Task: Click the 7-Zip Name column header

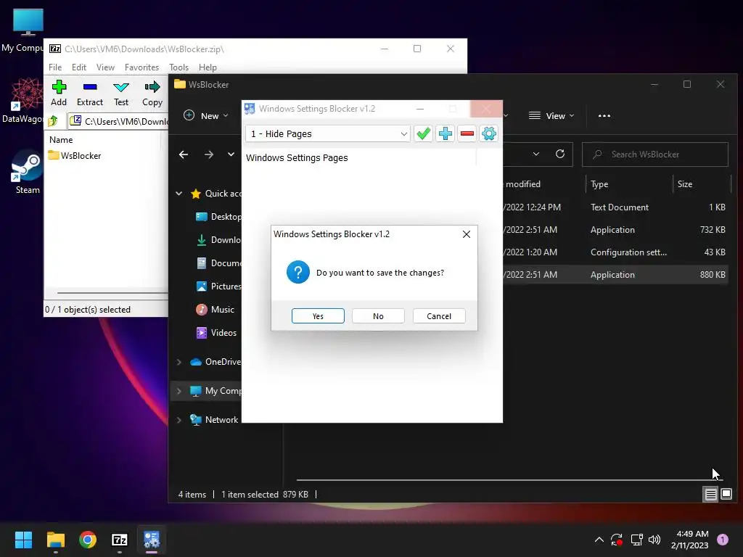Action: point(61,140)
